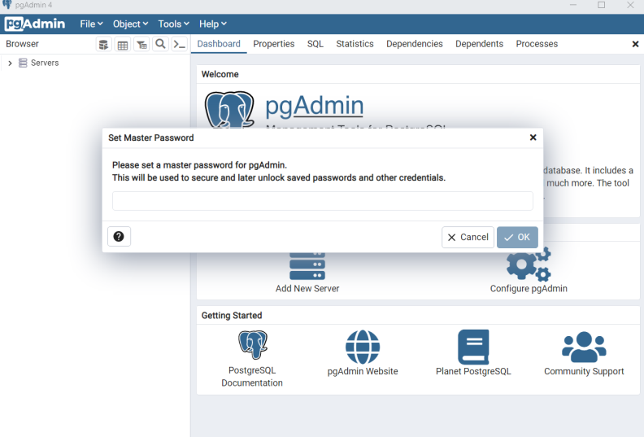The height and width of the screenshot is (437, 644).
Task: Focus the master password input field
Action: 323,201
